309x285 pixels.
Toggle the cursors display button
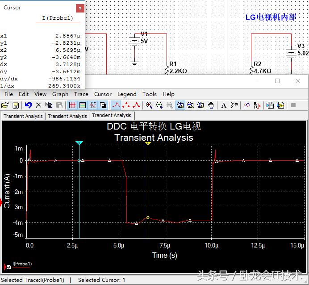(93, 105)
